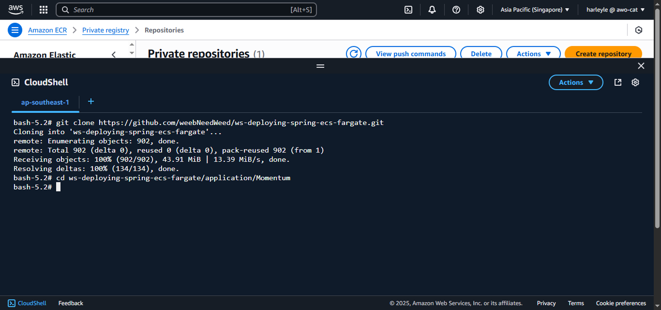Viewport: 661px width, 310px height.
Task: Click the 'Private repositories' heading
Action: (x=198, y=54)
